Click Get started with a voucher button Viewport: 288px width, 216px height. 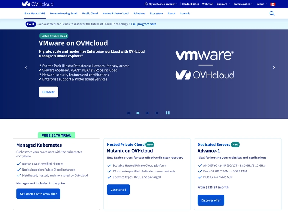[38, 194]
